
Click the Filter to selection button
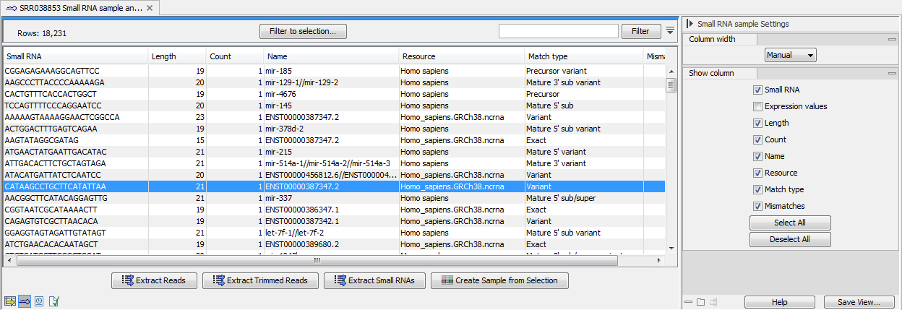pyautogui.click(x=303, y=31)
